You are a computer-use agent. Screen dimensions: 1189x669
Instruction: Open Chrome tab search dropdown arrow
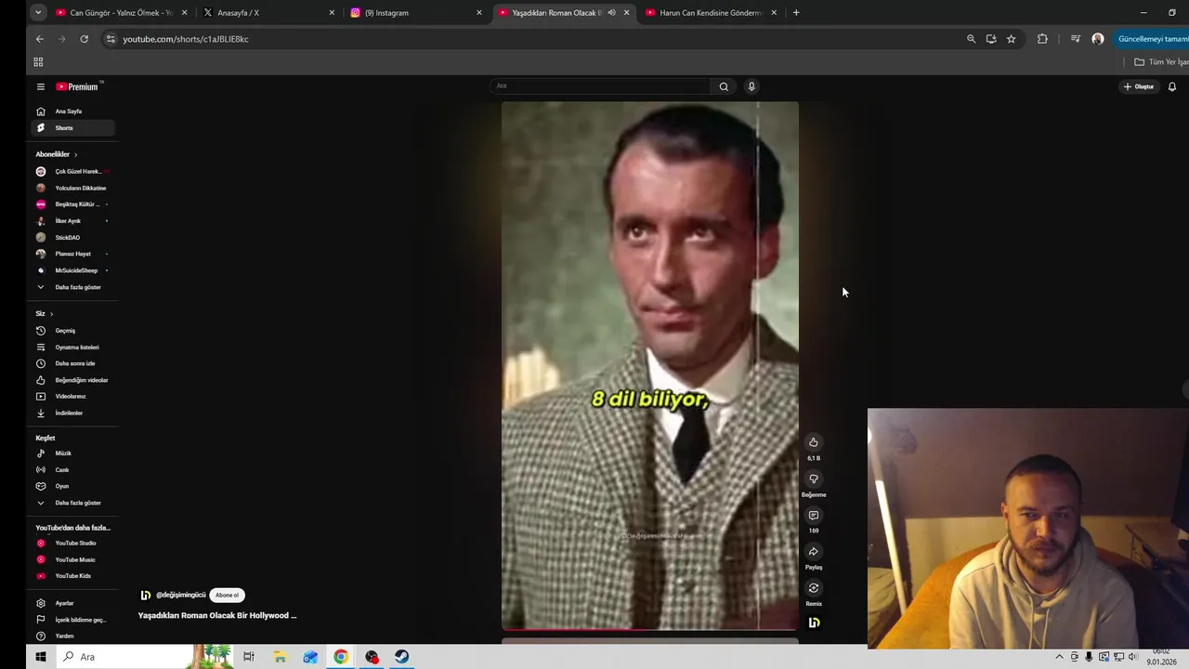click(38, 13)
